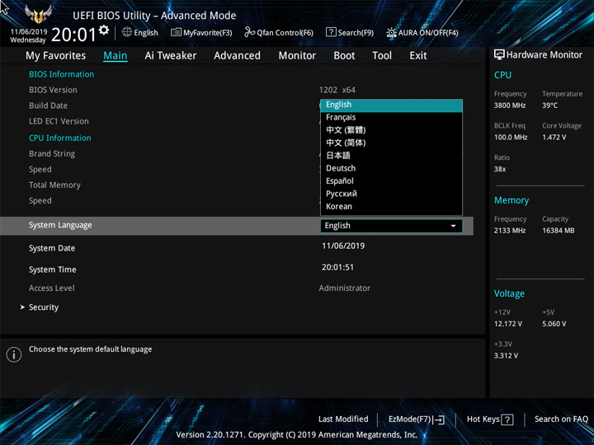Click Core Voltage value 1.472 V
Image resolution: width=594 pixels, height=445 pixels.
click(x=554, y=138)
